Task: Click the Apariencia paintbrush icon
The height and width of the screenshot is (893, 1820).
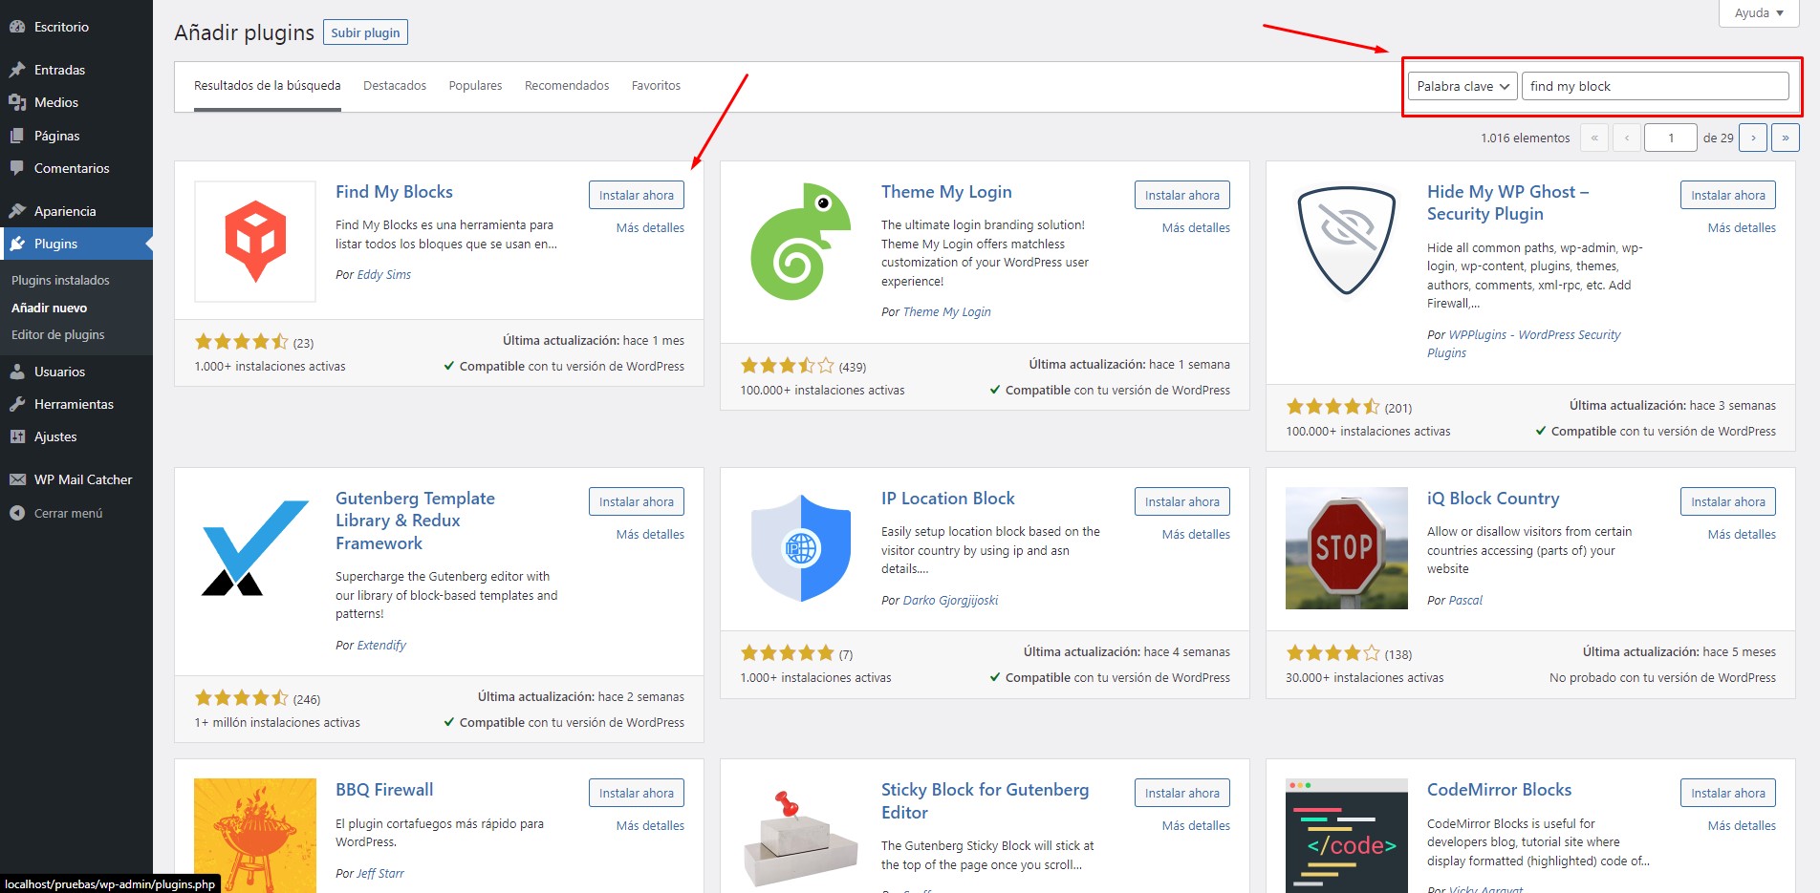Action: [17, 211]
